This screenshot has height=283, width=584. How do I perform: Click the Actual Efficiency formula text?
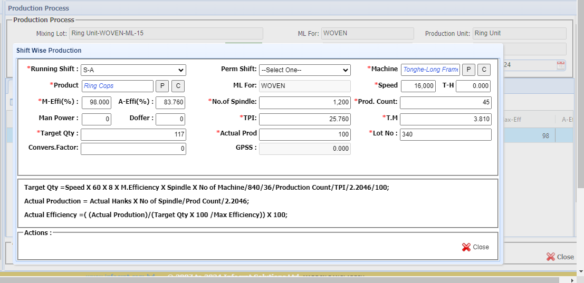click(156, 215)
